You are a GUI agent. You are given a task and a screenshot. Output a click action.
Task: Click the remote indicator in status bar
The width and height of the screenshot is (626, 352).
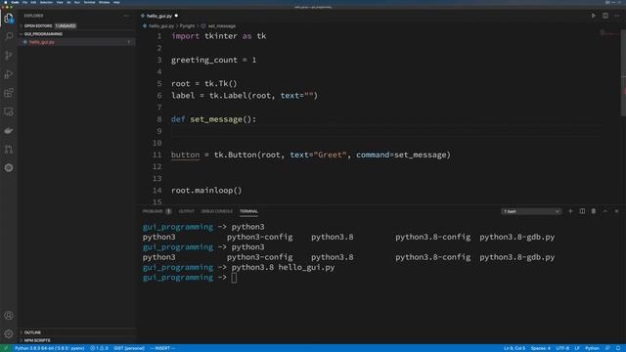click(6, 348)
